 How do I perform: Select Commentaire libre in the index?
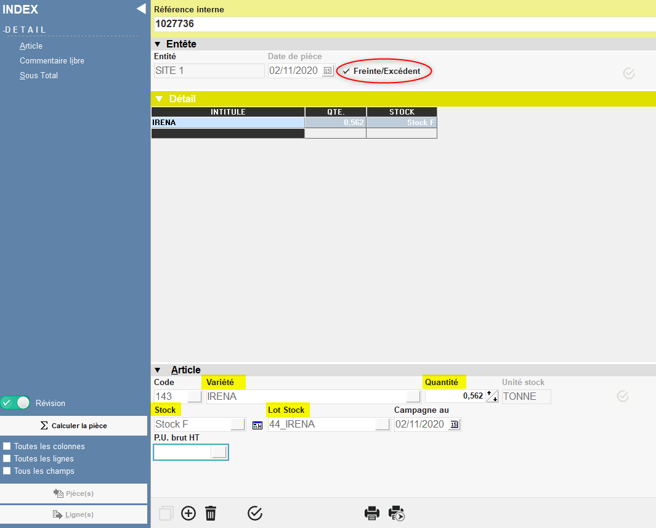tap(52, 61)
